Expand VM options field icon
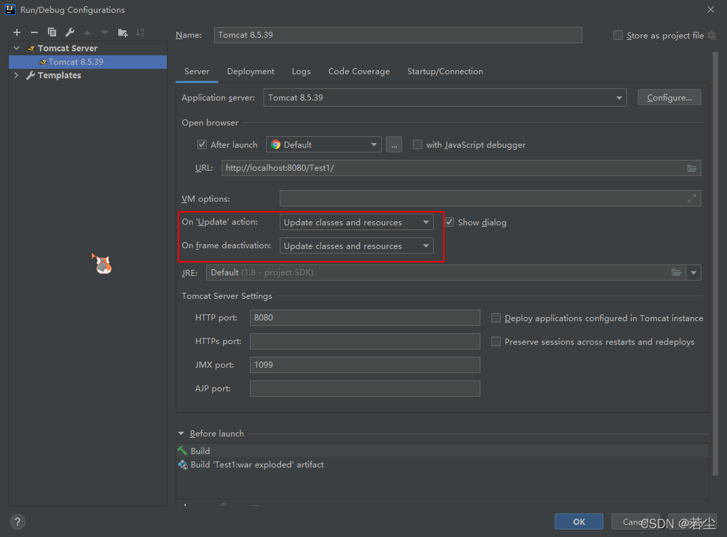Image resolution: width=727 pixels, height=537 pixels. point(692,198)
